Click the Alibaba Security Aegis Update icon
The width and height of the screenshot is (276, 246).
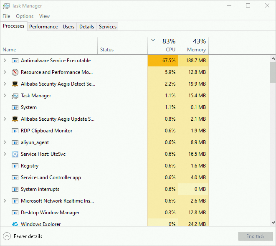(x=15, y=119)
